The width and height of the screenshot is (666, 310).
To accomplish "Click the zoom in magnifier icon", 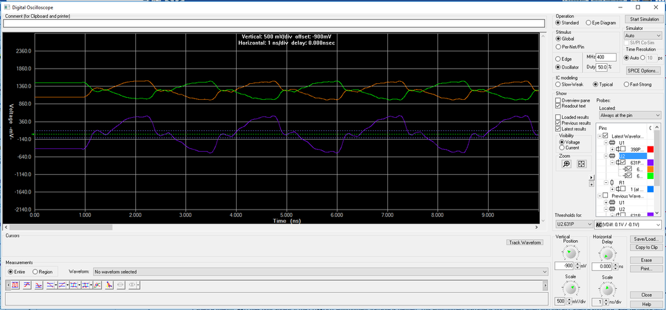I will (567, 164).
